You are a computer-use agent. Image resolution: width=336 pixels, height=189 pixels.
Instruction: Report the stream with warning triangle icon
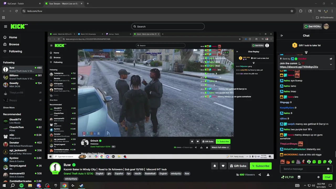(268, 175)
